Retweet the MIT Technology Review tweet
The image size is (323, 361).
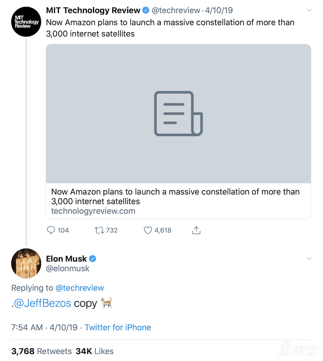[x=99, y=230]
